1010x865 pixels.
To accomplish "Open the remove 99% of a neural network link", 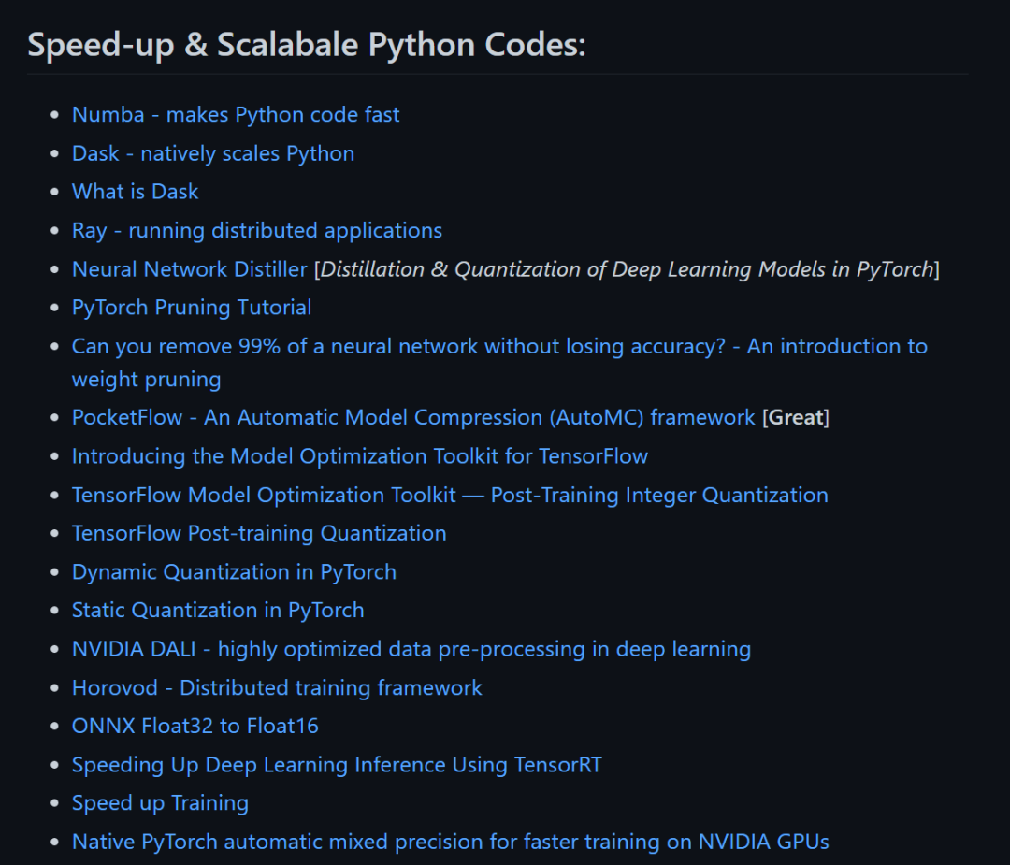I will pyautogui.click(x=499, y=363).
